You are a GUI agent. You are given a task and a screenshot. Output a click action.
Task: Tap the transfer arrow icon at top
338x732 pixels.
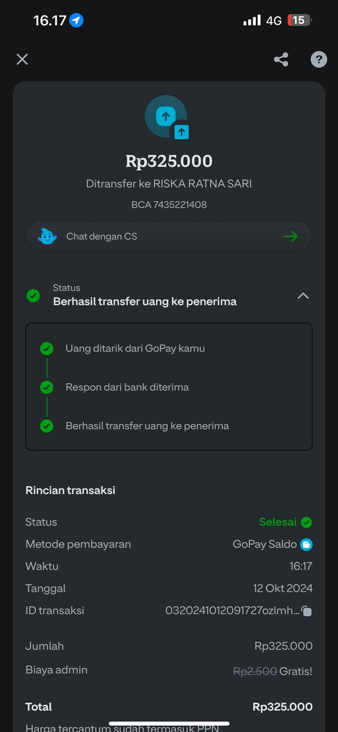(x=165, y=116)
